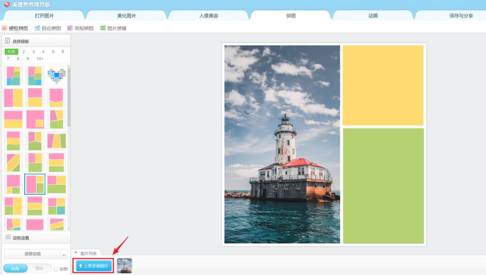This screenshot has width=486, height=275.
Task: Pick the template with curved yellow bottom
Action: point(56,97)
